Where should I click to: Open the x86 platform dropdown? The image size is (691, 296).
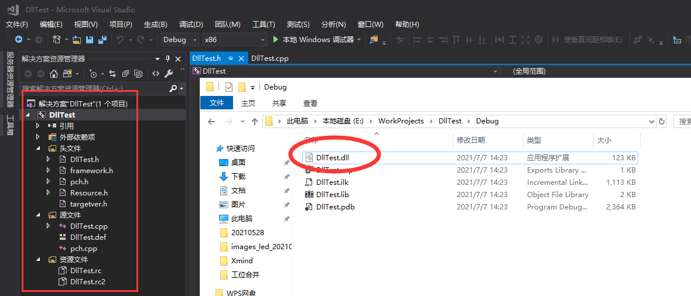234,40
